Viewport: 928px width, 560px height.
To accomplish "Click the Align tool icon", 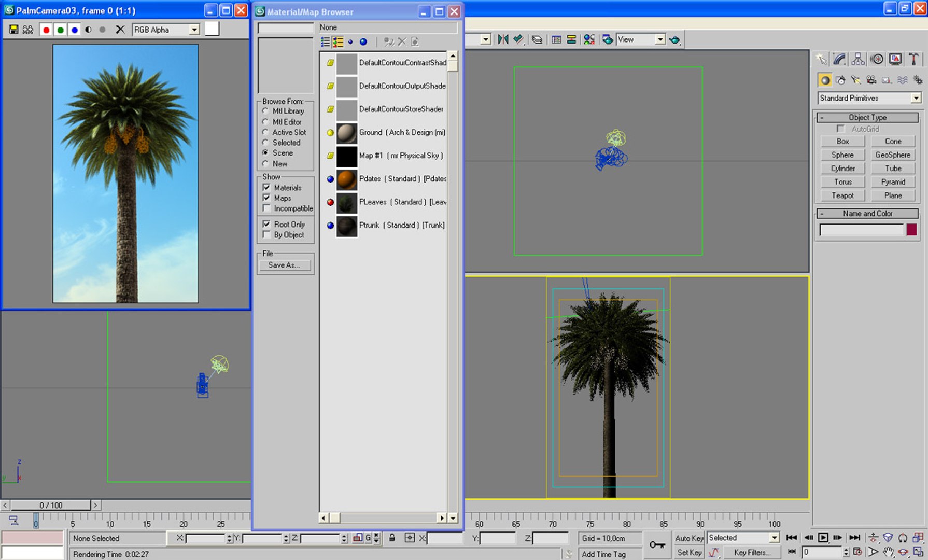I will pyautogui.click(x=518, y=39).
